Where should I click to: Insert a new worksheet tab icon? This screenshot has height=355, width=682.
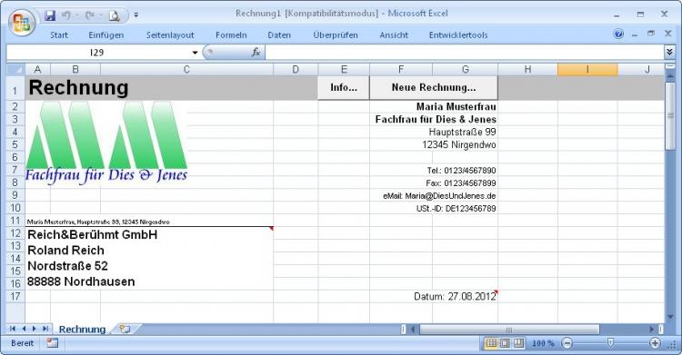125,329
